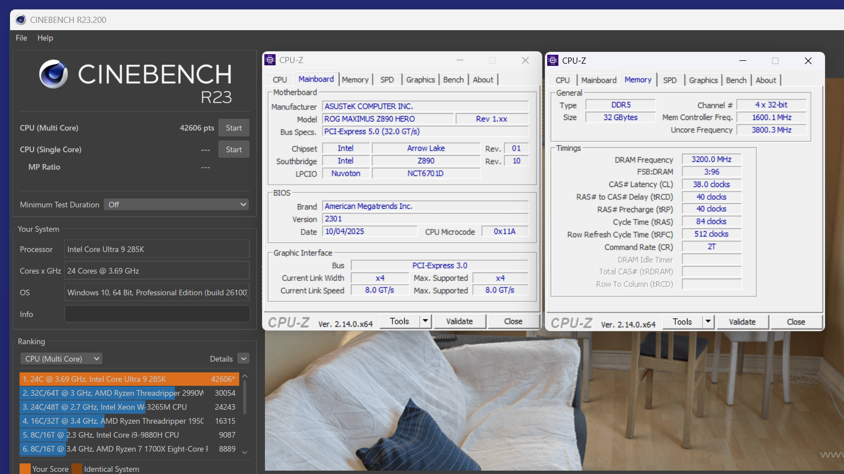Switch to SPD tab in Memory window

coord(670,80)
